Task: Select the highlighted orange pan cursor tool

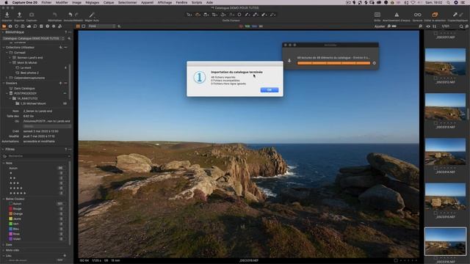Action: click(198, 15)
